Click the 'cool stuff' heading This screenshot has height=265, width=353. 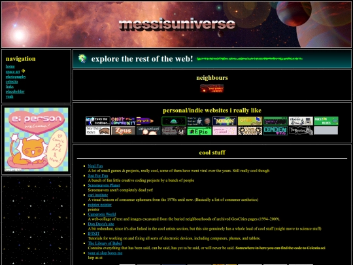pyautogui.click(x=212, y=152)
